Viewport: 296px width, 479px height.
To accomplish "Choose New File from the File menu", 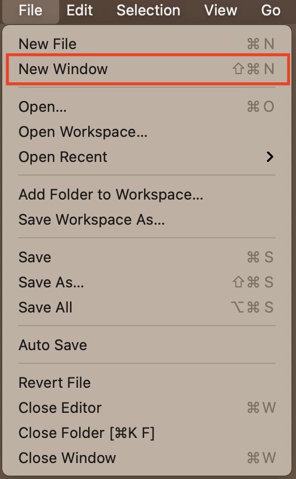I will (x=147, y=44).
